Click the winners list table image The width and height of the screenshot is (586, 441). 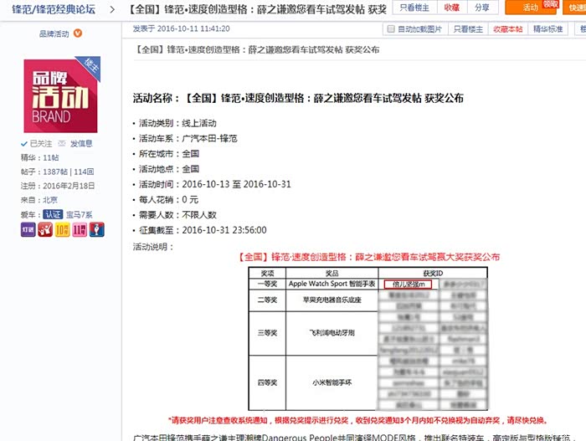pyautogui.click(x=368, y=337)
